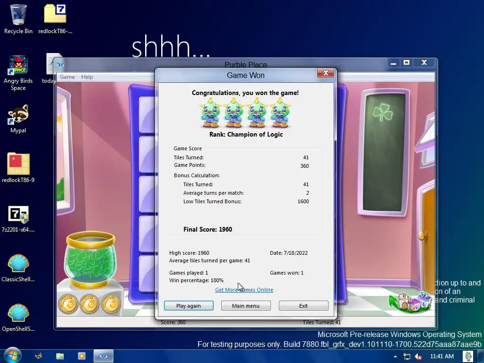The image size is (484, 363).
Task: Close the Game Won dialog
Action: point(326,73)
